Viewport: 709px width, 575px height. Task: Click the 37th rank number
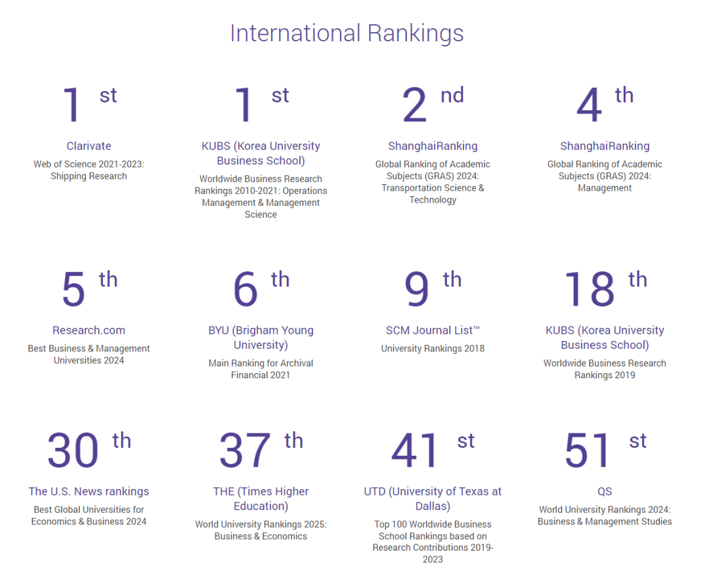tap(261, 449)
